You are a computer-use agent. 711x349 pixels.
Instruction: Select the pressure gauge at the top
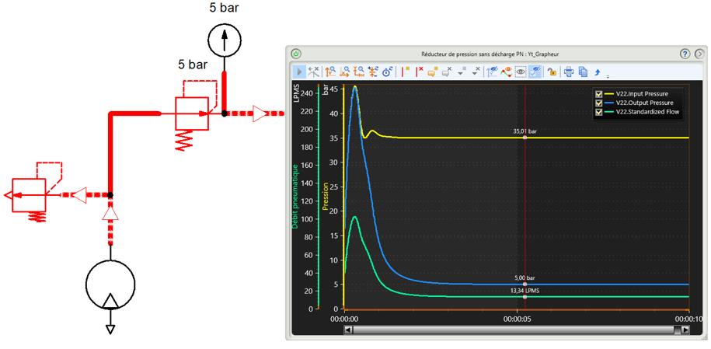[223, 41]
